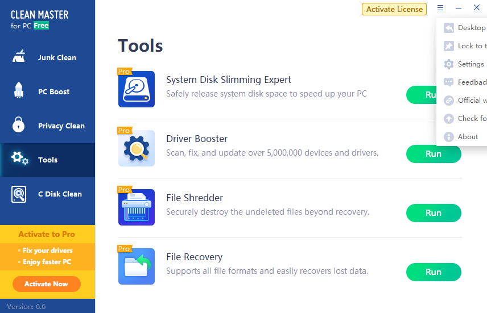Open Junk Clean broom icon
This screenshot has width=487, height=313.
[x=19, y=56]
